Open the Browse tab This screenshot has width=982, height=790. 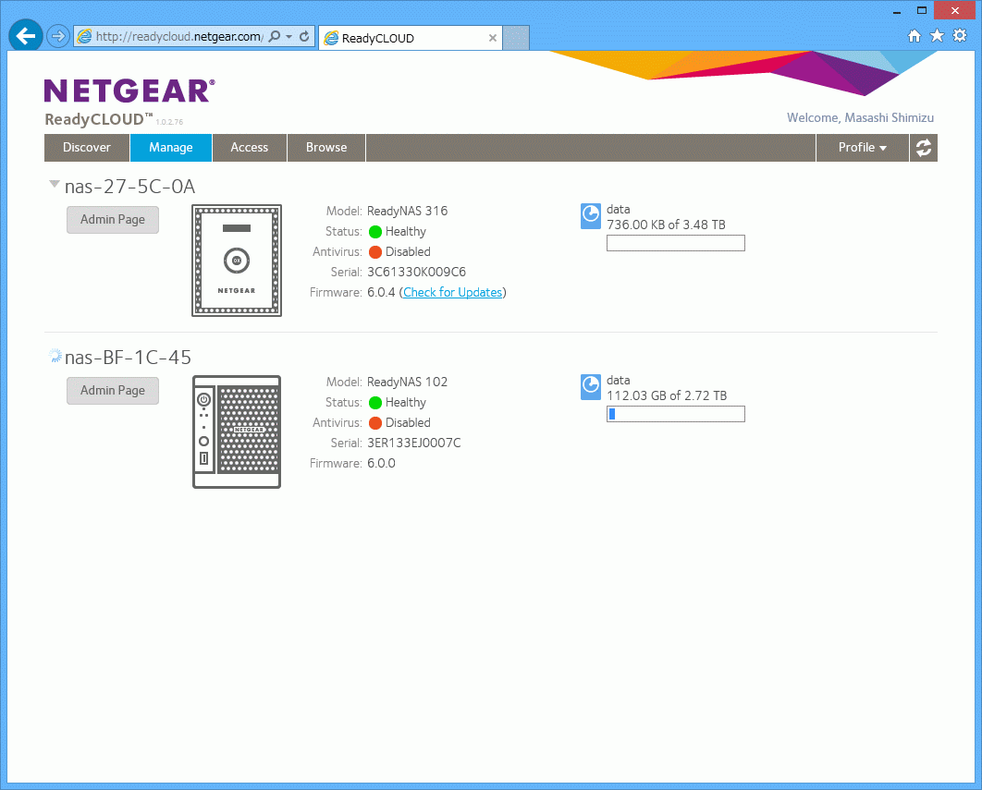[x=326, y=148]
